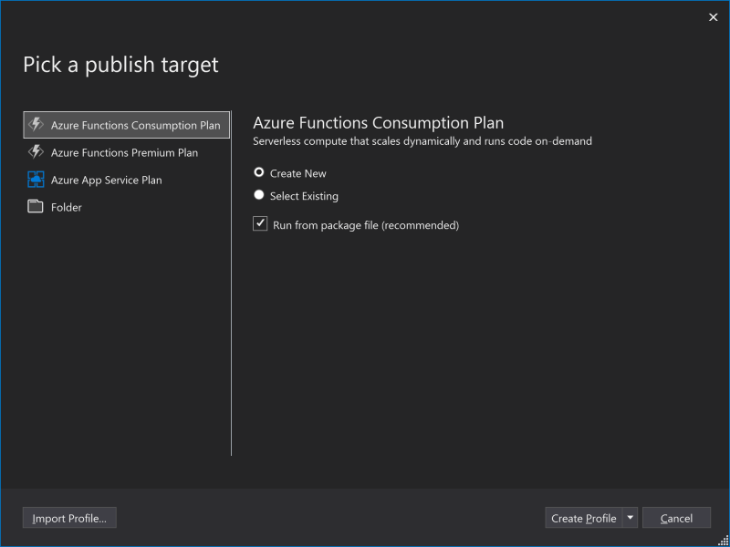Close the publish target dialog
This screenshot has height=547, width=730.
713,17
